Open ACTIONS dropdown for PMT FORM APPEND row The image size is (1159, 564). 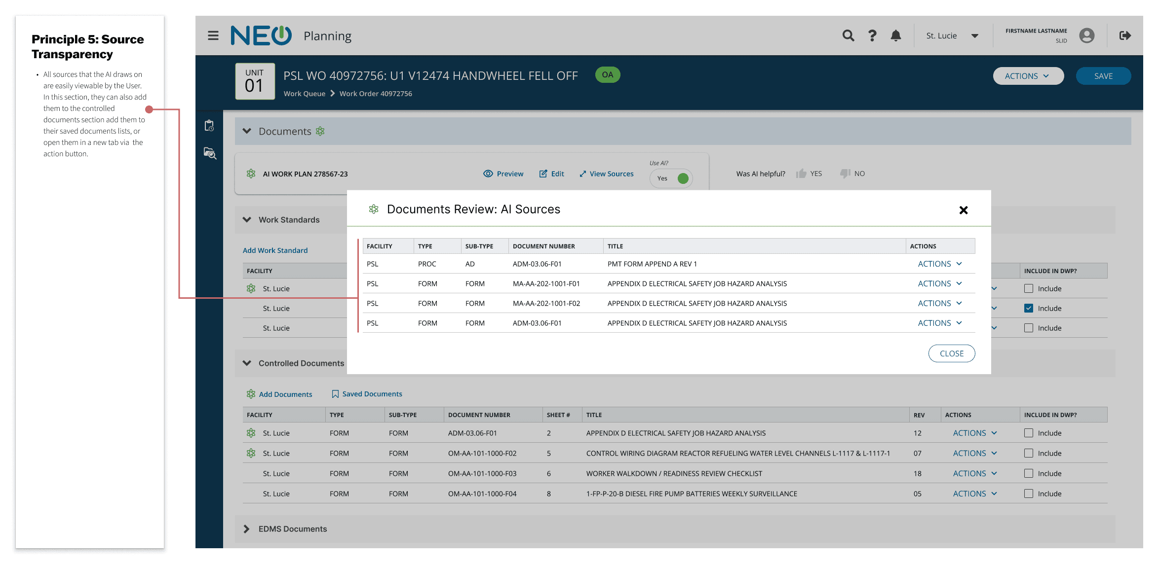(939, 264)
